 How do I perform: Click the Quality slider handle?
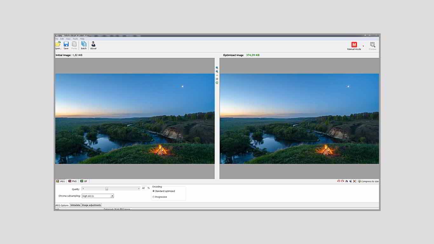point(107,188)
